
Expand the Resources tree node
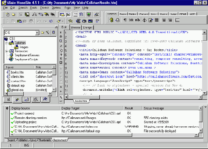(7, 51)
